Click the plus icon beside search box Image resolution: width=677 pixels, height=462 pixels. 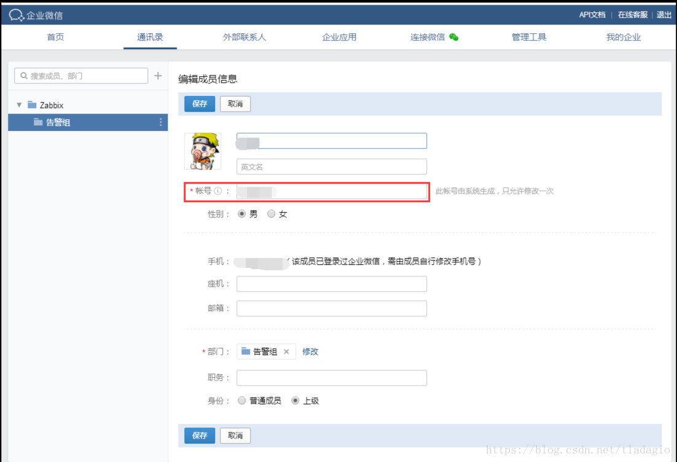coord(158,76)
